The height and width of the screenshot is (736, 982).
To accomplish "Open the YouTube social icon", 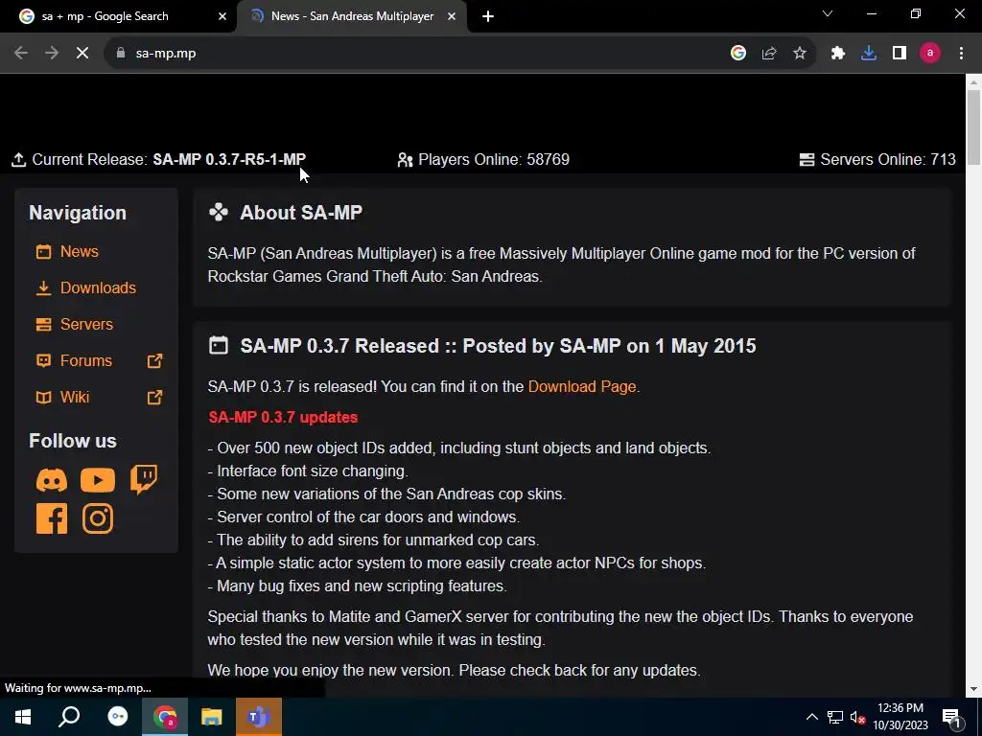I will coord(98,480).
